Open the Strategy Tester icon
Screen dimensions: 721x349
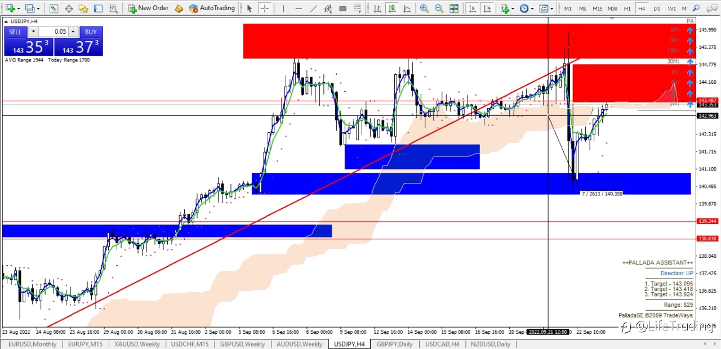[113, 8]
